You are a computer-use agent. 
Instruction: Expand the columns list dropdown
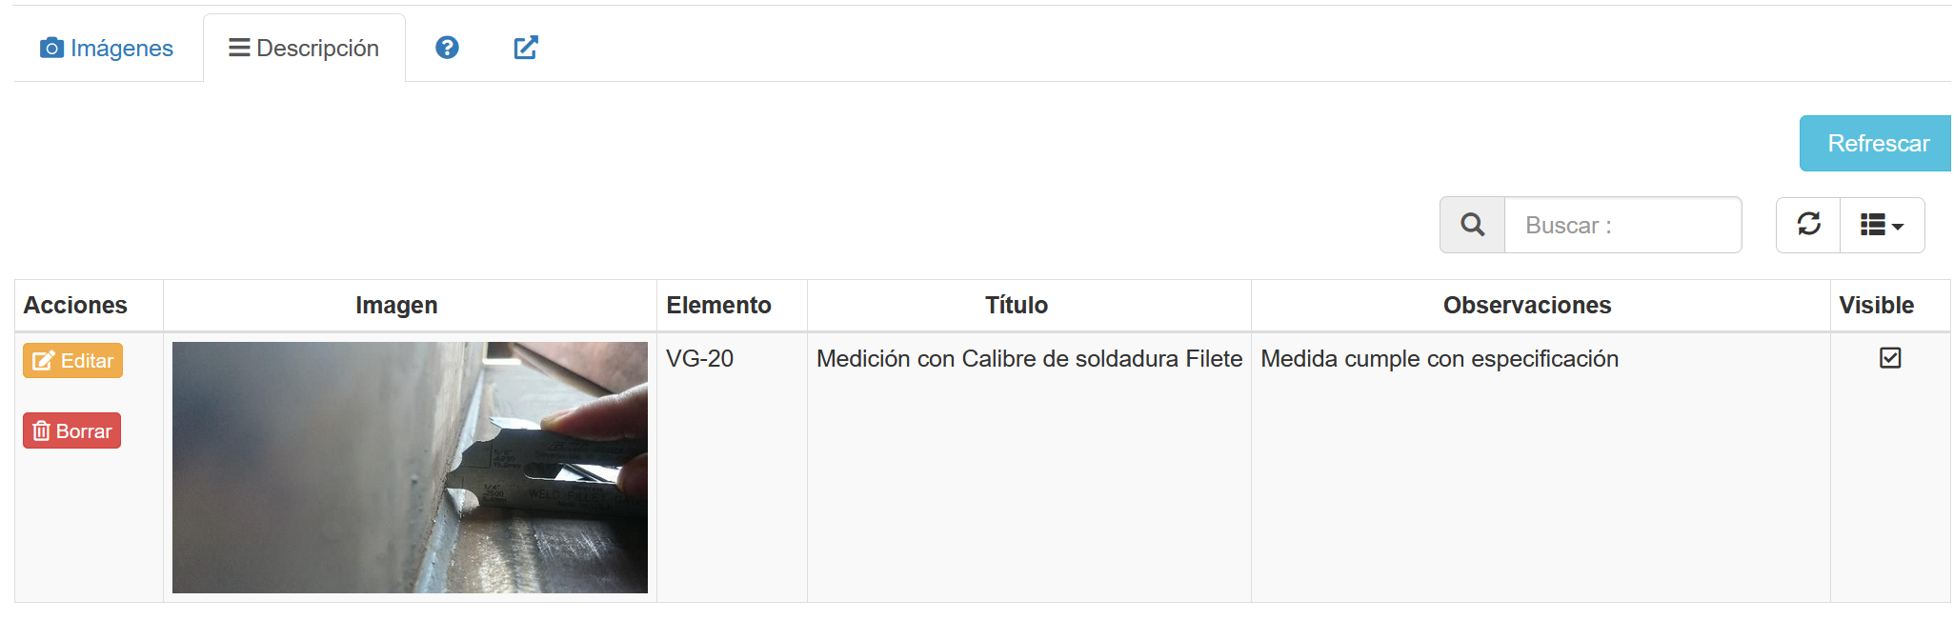click(x=1882, y=225)
